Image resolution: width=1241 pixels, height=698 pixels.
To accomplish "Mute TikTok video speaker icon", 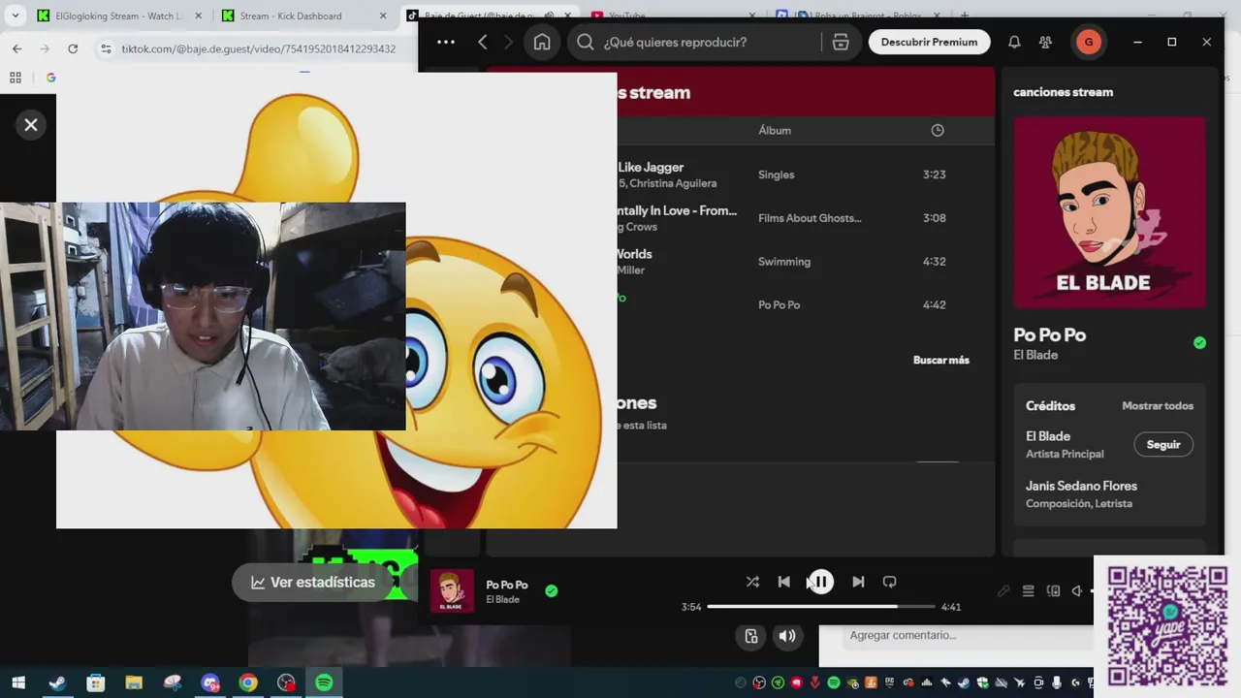I will 787,636.
